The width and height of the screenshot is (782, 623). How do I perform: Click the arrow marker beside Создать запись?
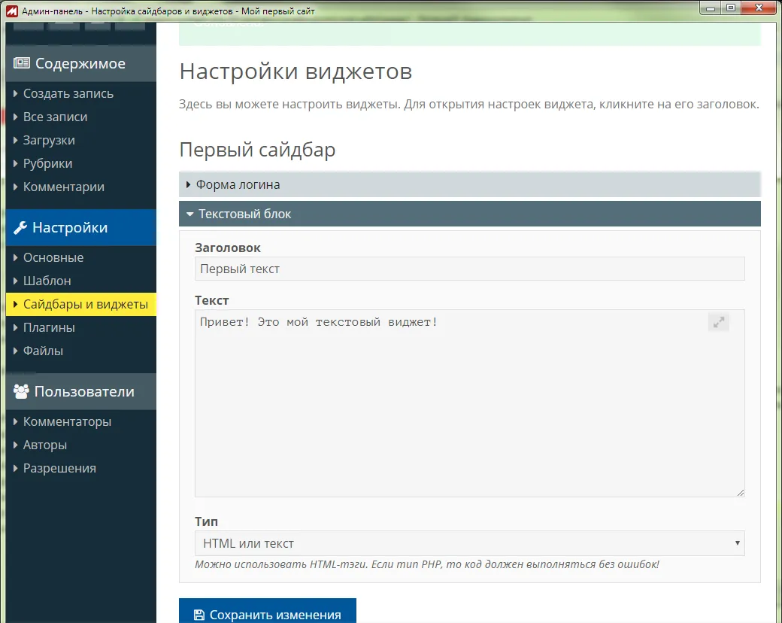(x=14, y=93)
